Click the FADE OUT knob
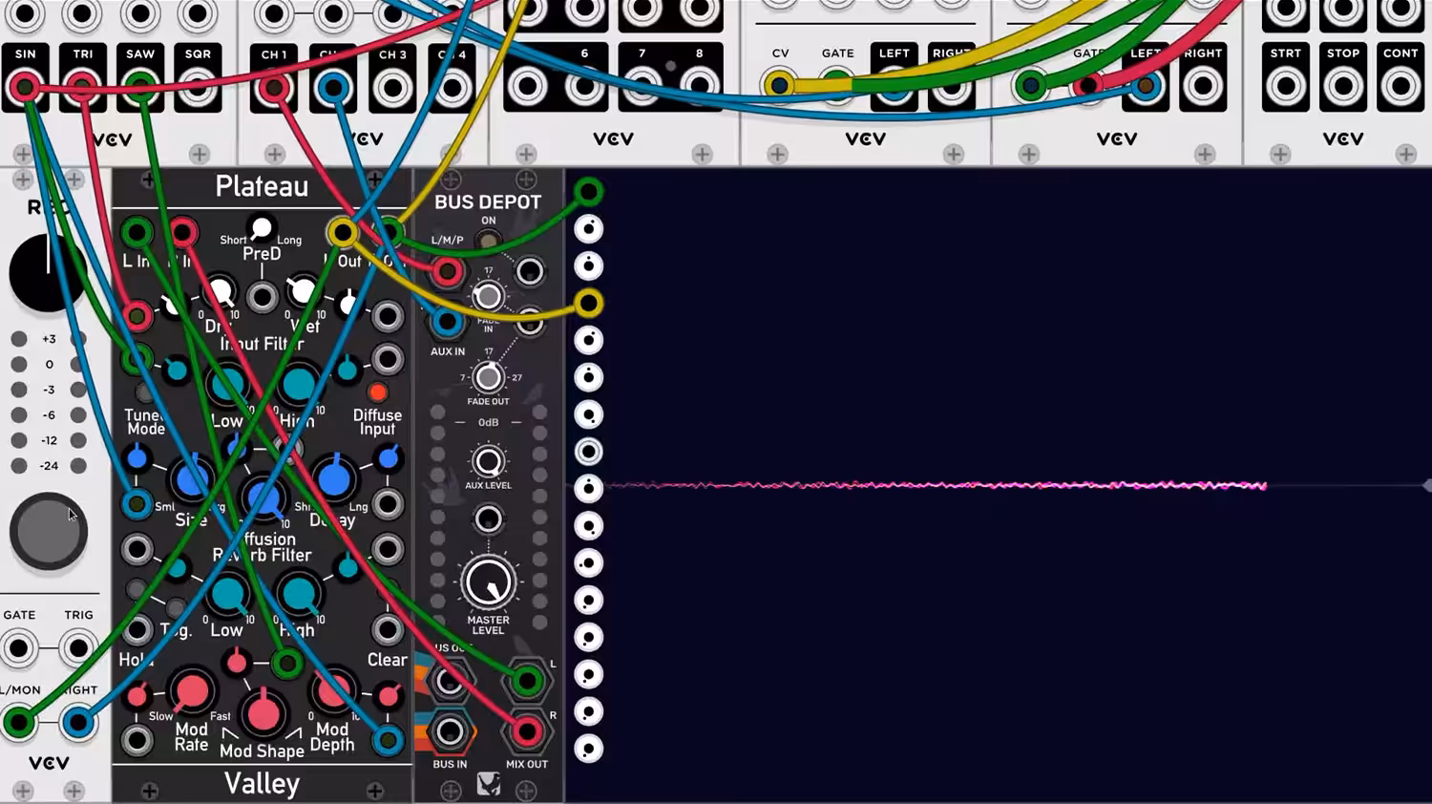This screenshot has width=1432, height=804. click(488, 378)
